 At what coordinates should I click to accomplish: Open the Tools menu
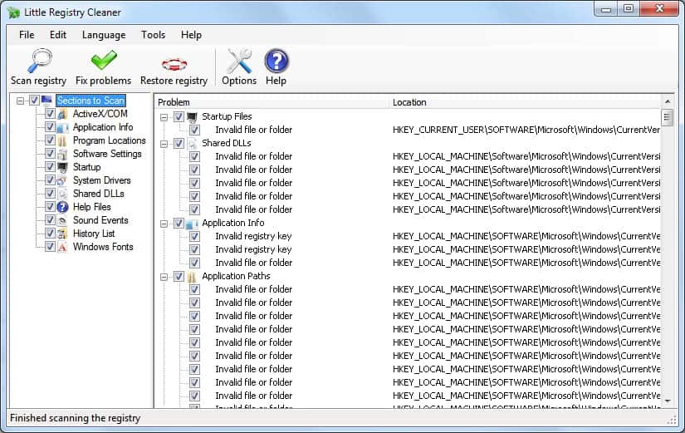coord(153,35)
